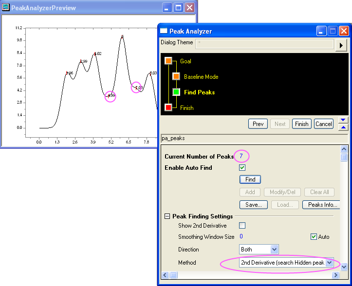
Task: Click the green Find Peaks node icon
Action: click(x=176, y=92)
